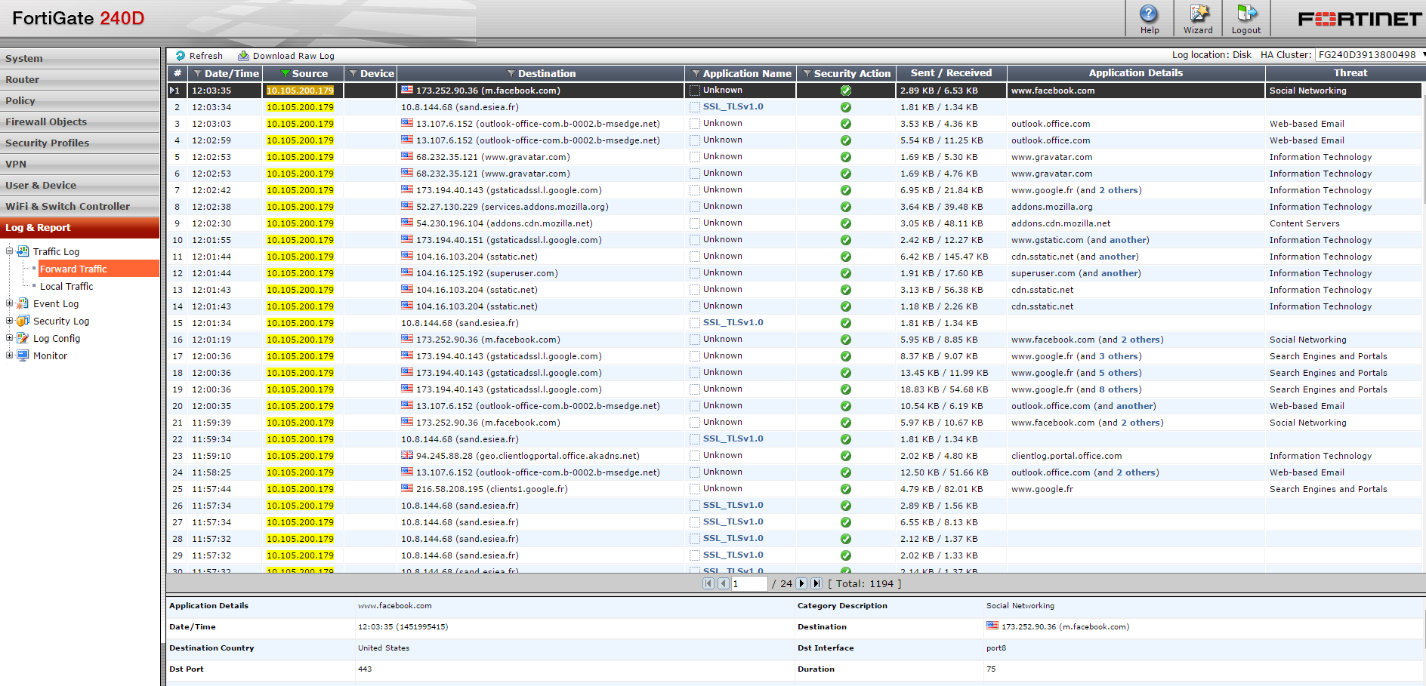
Task: Open the green Source column filter icon
Action: (x=285, y=74)
